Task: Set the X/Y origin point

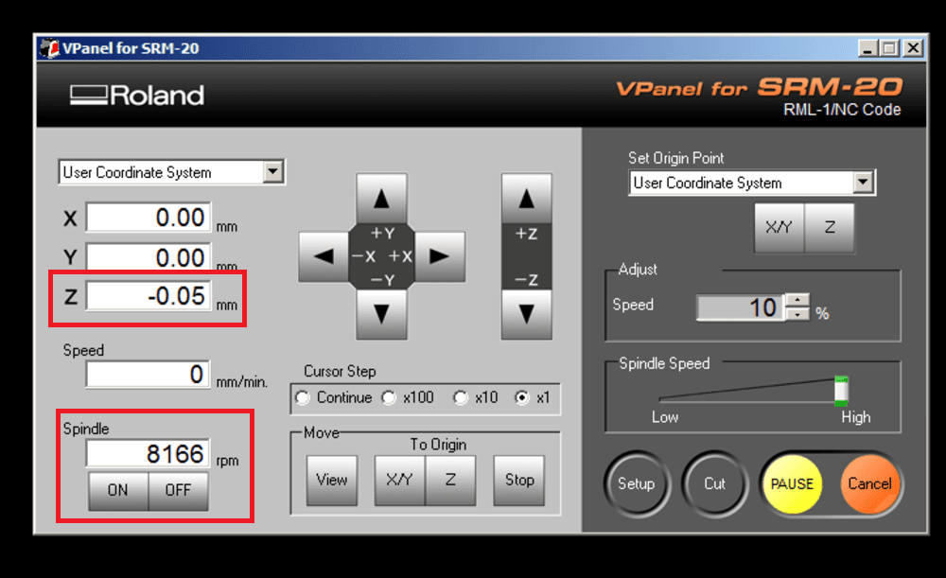Action: click(779, 227)
